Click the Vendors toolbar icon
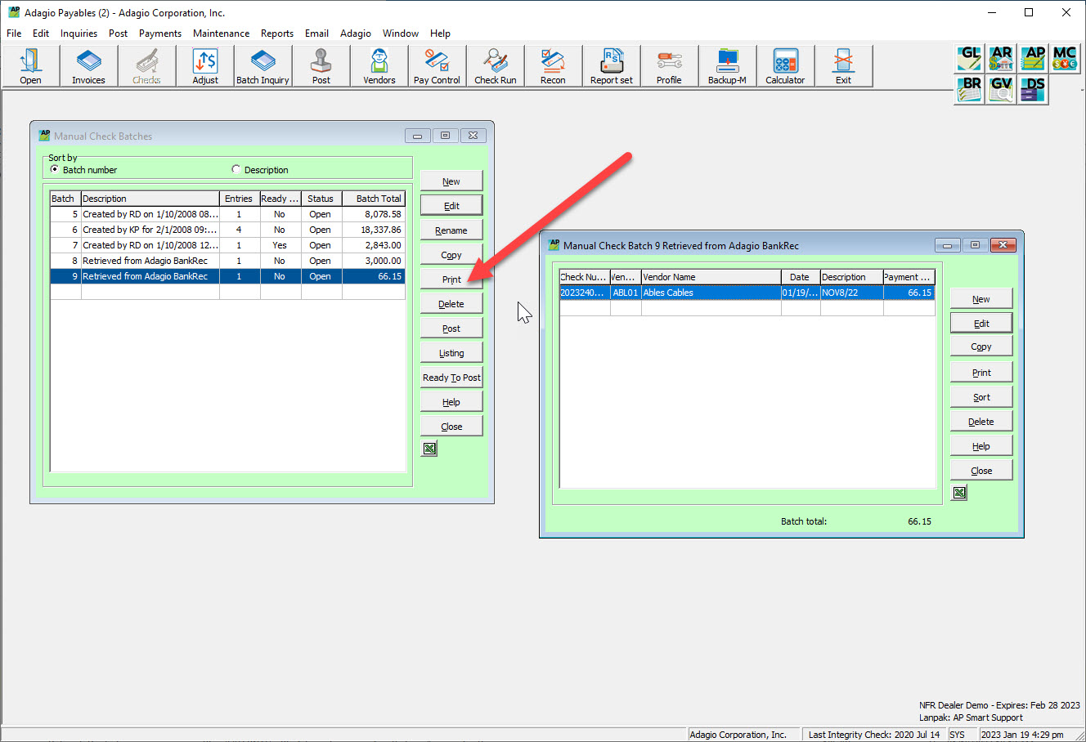 point(379,65)
